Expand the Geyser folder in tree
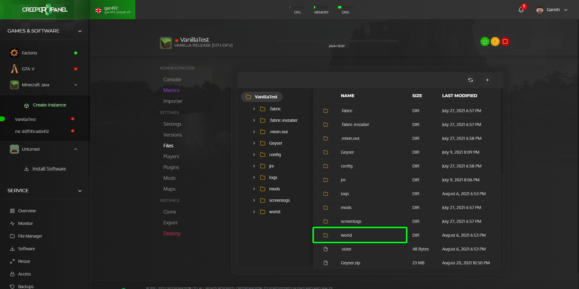579x289 pixels. point(254,143)
